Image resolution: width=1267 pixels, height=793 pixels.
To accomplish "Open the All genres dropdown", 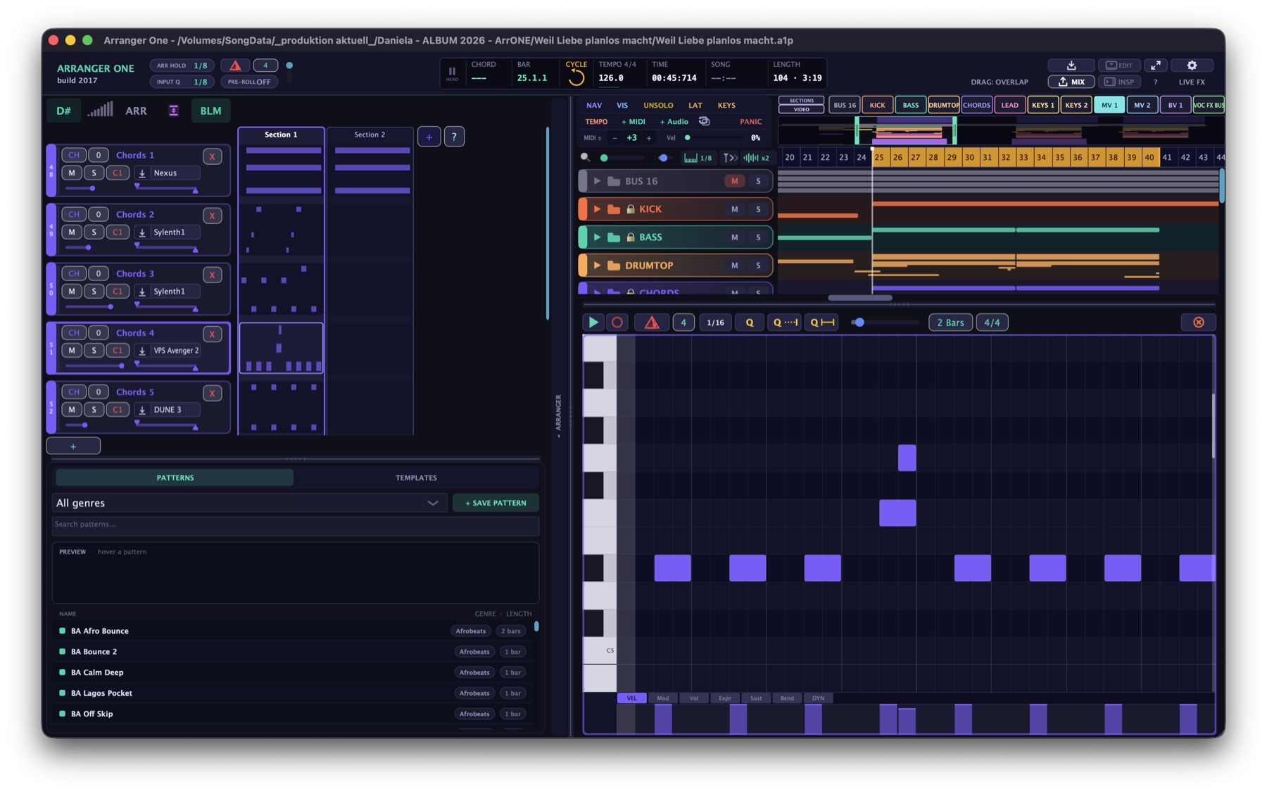I will [248, 503].
